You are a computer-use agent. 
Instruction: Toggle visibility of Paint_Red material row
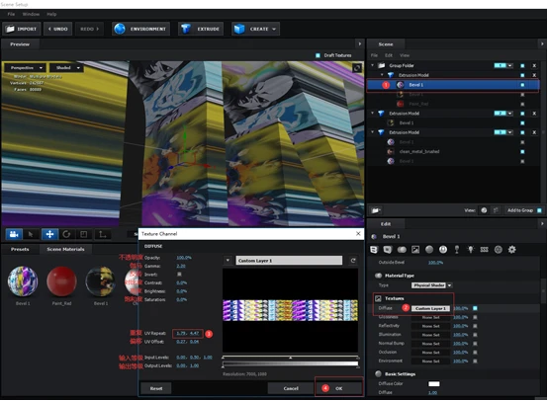(522, 104)
